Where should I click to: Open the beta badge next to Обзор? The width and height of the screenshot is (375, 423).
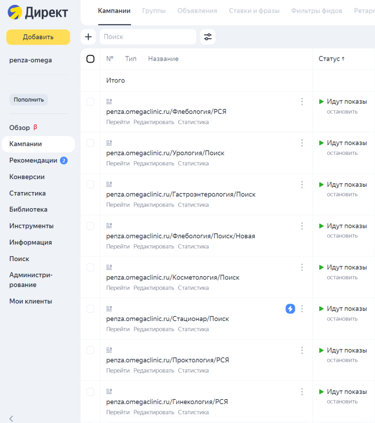(x=35, y=127)
